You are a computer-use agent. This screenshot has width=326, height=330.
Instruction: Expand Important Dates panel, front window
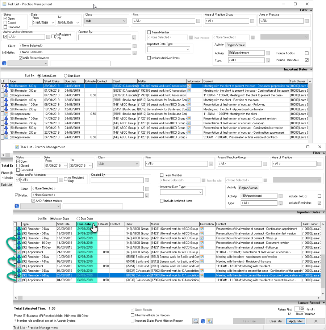point(324,212)
